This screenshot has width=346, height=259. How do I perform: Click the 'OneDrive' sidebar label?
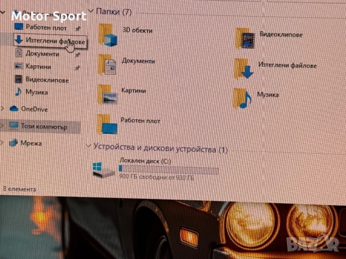[34, 109]
